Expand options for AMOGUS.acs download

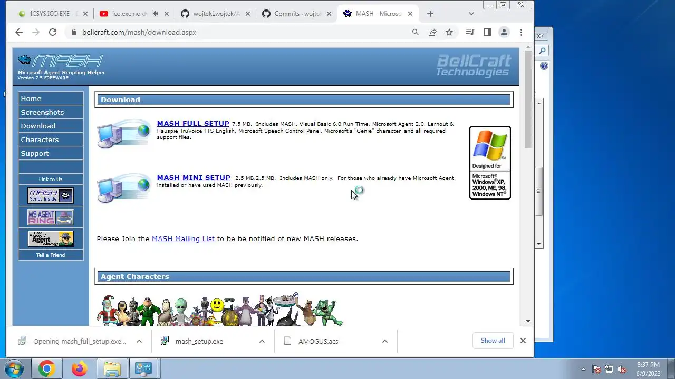385,341
